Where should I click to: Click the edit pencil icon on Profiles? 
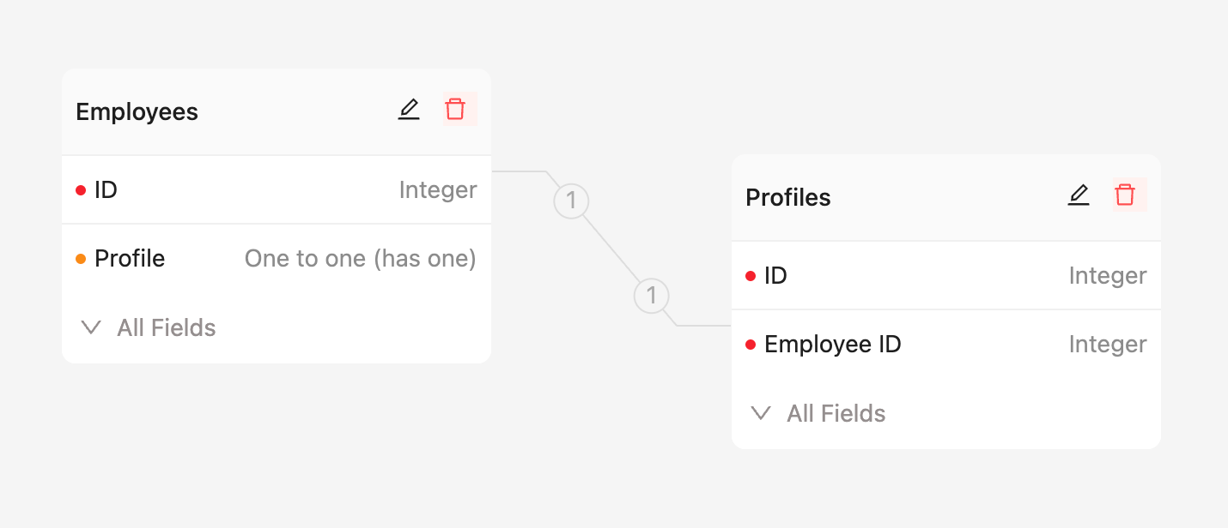point(1079,195)
